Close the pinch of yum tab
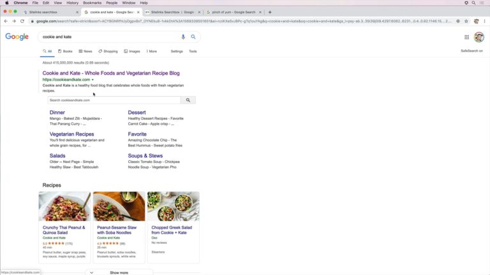Viewport: 490px width, 275px height. [x=260, y=12]
